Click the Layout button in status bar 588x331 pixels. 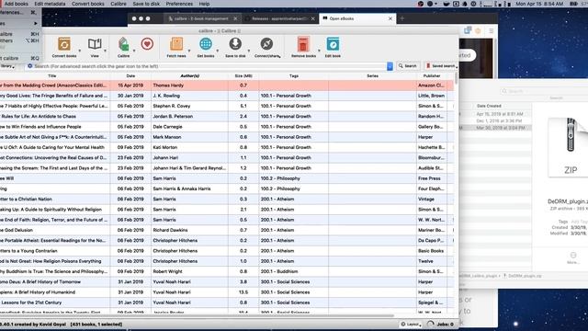click(411, 325)
